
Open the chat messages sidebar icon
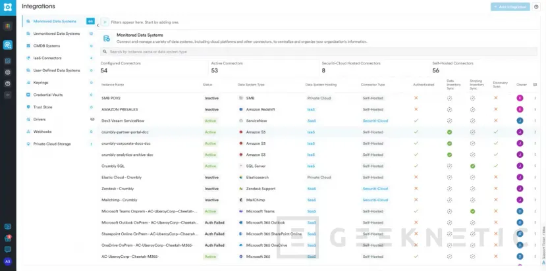[x=8, y=249]
